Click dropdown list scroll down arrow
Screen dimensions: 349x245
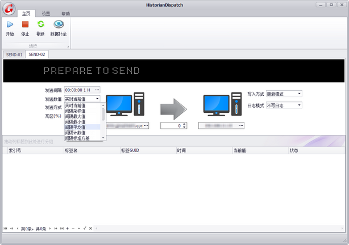coord(103,138)
